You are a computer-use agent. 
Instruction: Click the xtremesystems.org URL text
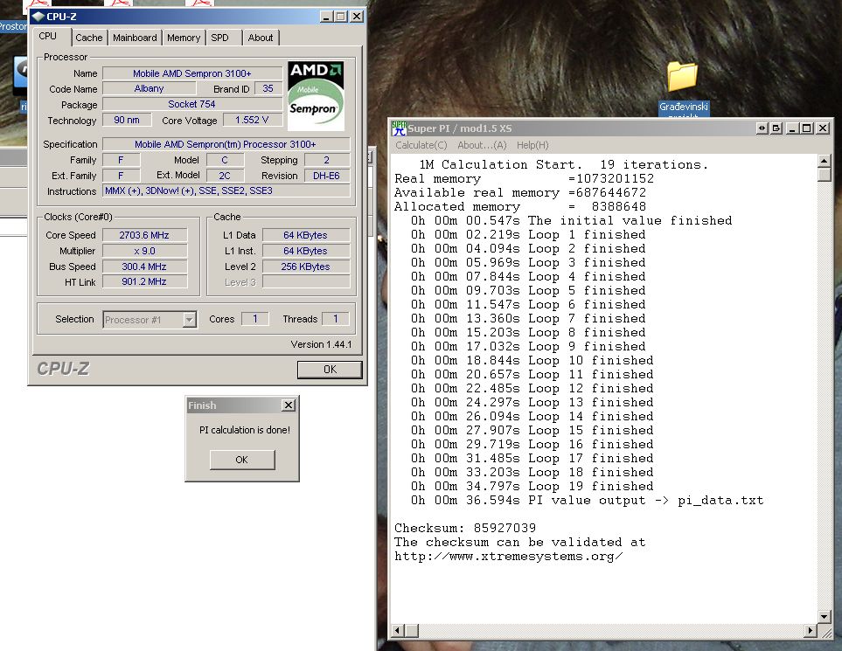click(509, 556)
